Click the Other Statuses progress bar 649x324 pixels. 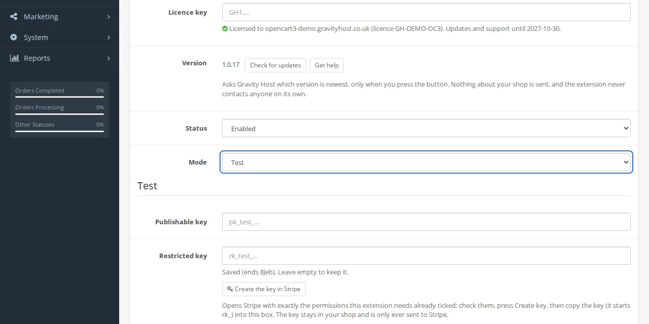coord(59,131)
